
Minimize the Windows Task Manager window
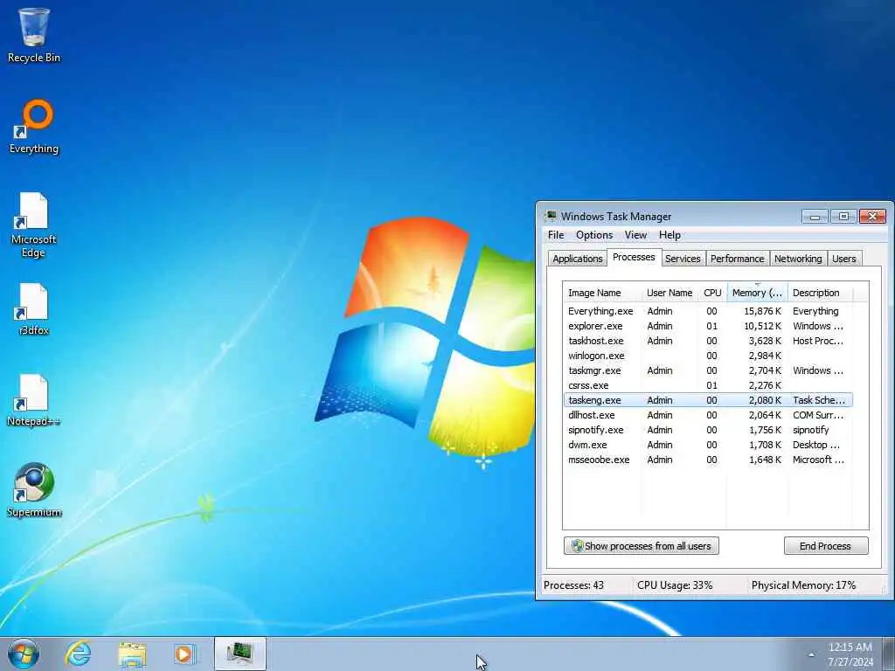click(x=815, y=217)
